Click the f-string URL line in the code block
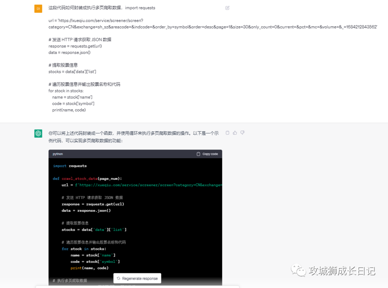This screenshot has width=388, height=288. click(142, 185)
